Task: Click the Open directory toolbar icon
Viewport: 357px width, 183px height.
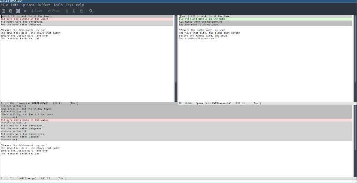Action: tap(18, 11)
